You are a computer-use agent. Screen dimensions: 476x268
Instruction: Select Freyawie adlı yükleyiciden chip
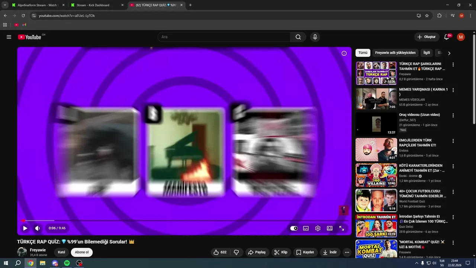pyautogui.click(x=395, y=53)
